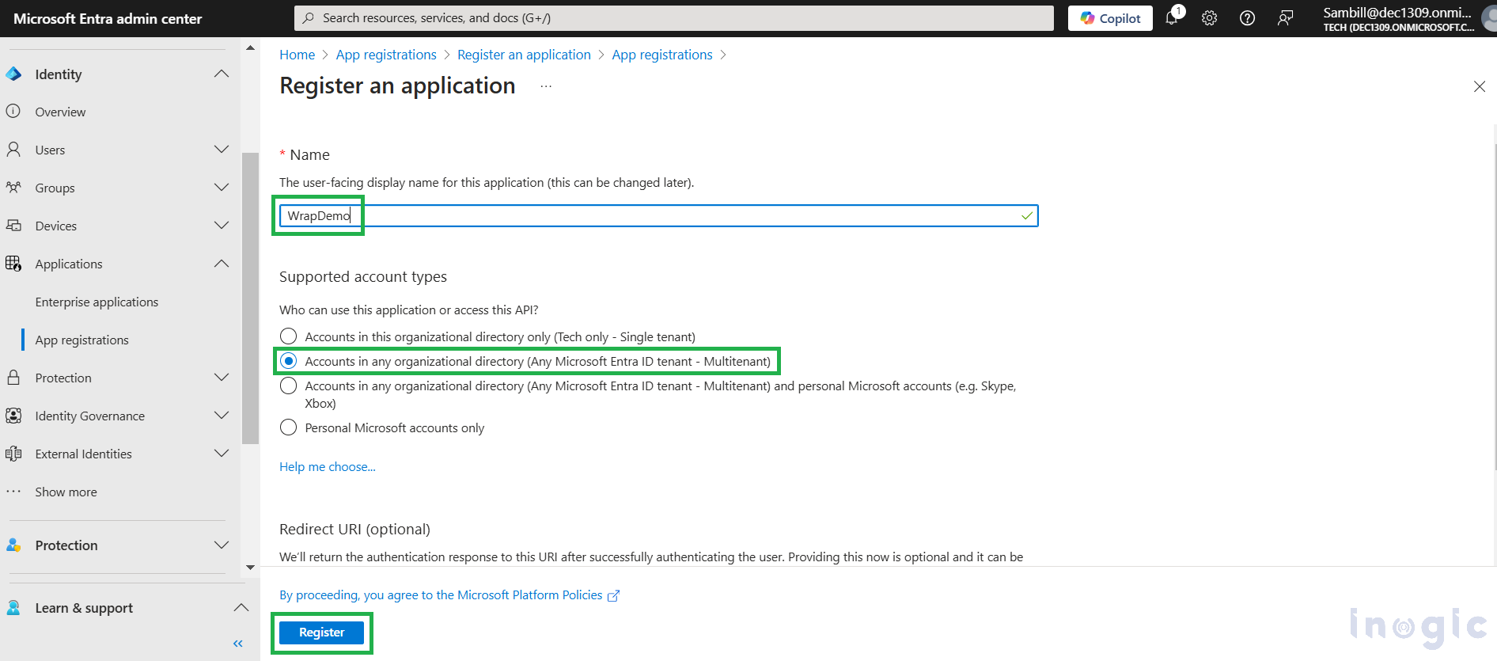Open the Feedback person icon
Image resolution: width=1497 pixels, height=661 pixels.
pos(1285,18)
